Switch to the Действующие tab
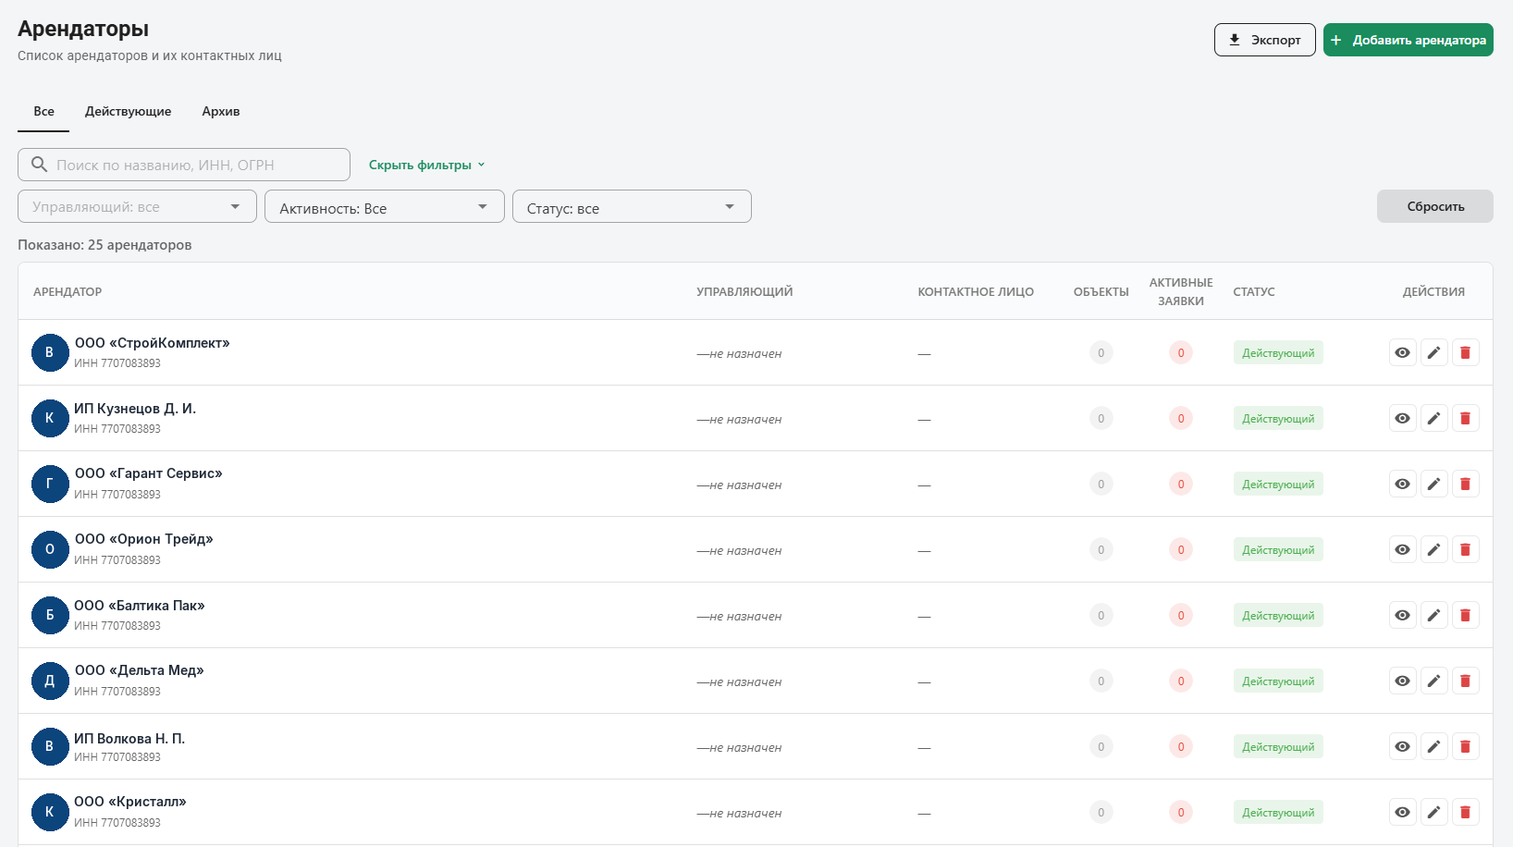1513x847 pixels. coord(128,111)
